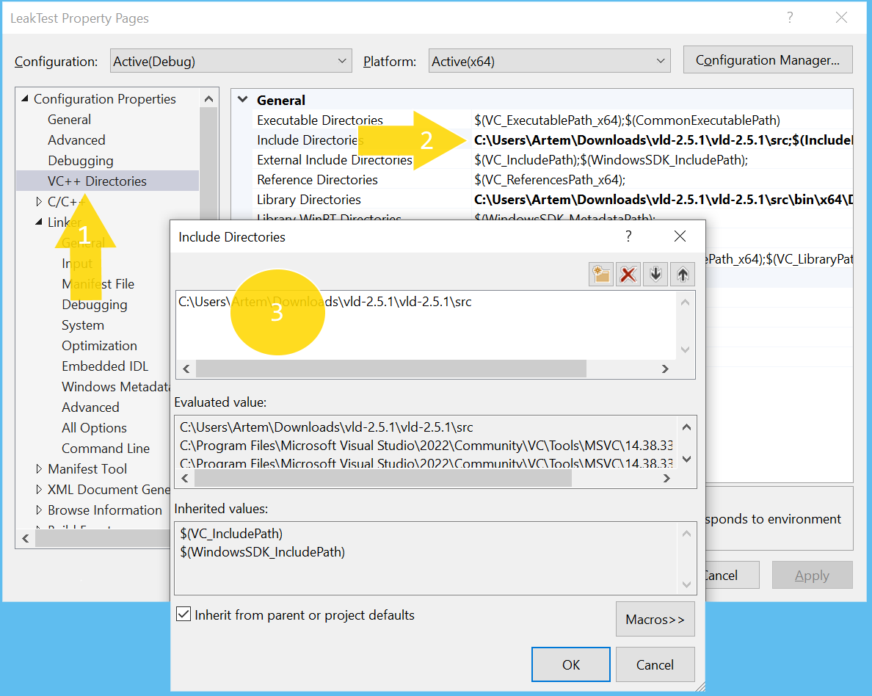Open help via question mark in Include Directories dialog
The image size is (872, 696).
coord(628,236)
